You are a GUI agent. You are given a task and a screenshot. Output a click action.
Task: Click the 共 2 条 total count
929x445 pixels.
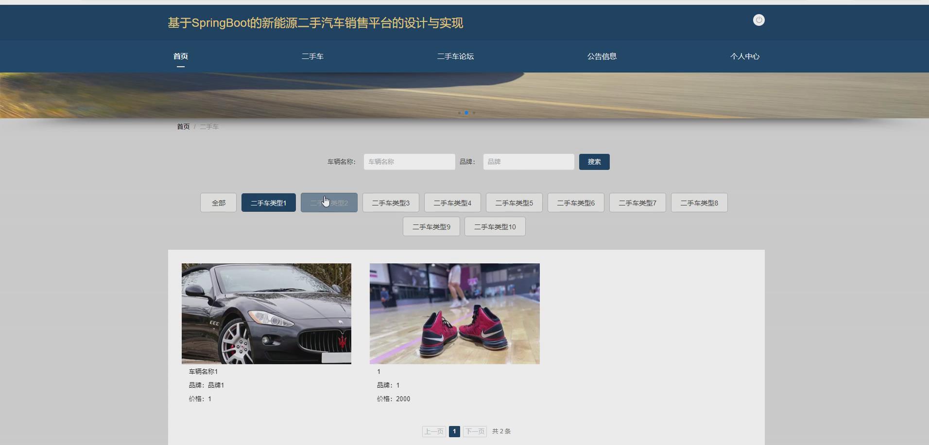[501, 431]
